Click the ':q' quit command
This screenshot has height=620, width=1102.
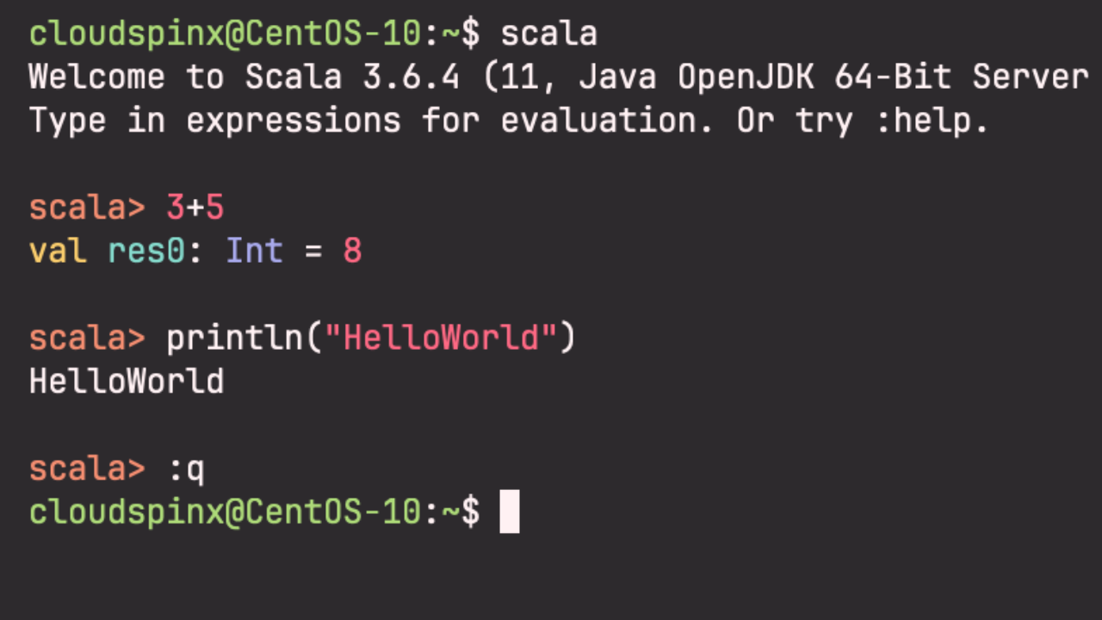click(187, 469)
